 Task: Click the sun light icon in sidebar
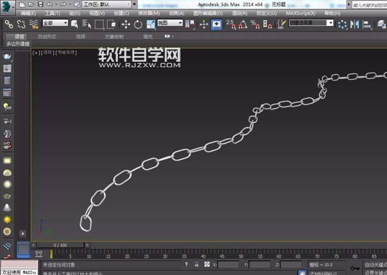click(7, 219)
